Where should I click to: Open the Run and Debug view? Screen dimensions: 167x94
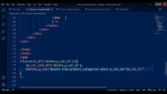tap(3, 31)
